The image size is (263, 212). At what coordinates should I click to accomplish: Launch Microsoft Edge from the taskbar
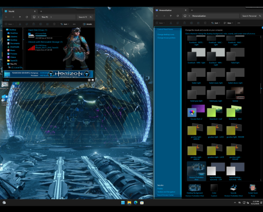click(136, 203)
